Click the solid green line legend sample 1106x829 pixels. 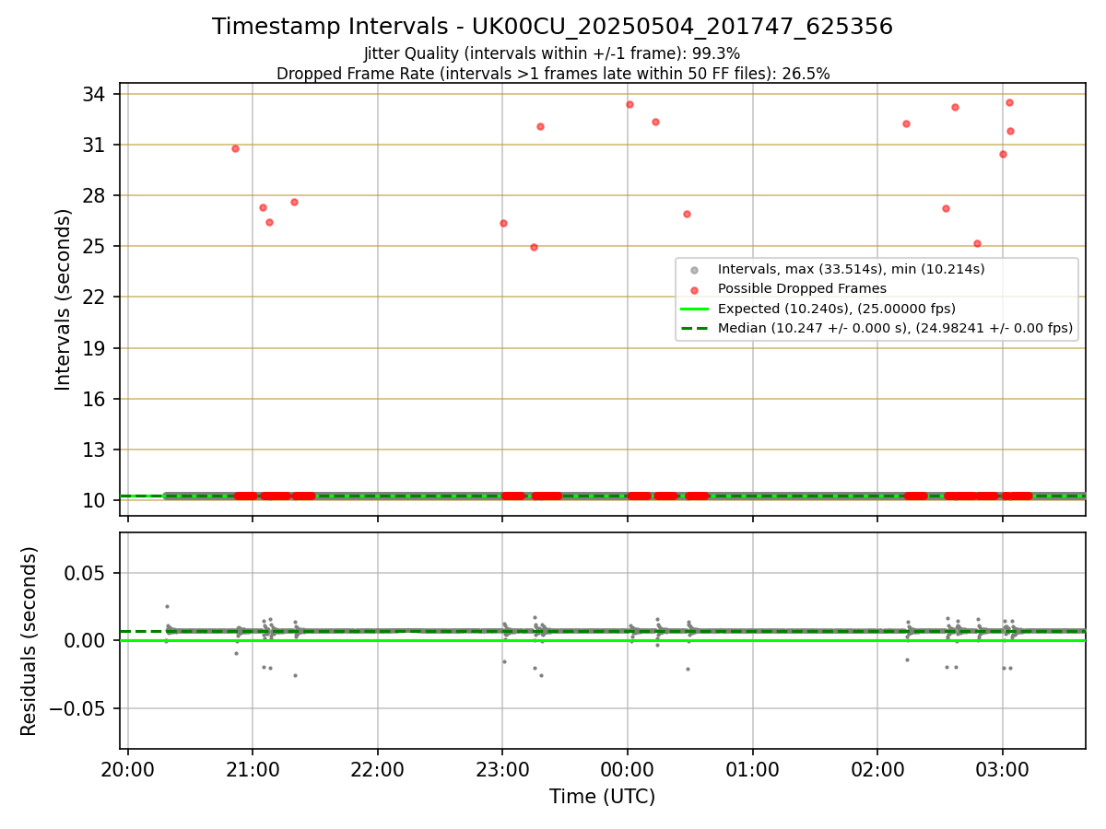[x=695, y=309]
